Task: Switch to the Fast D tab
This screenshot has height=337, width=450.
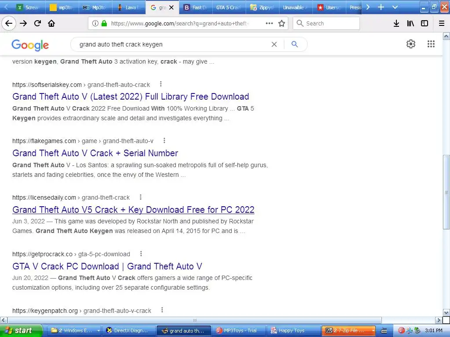Action: (196, 7)
